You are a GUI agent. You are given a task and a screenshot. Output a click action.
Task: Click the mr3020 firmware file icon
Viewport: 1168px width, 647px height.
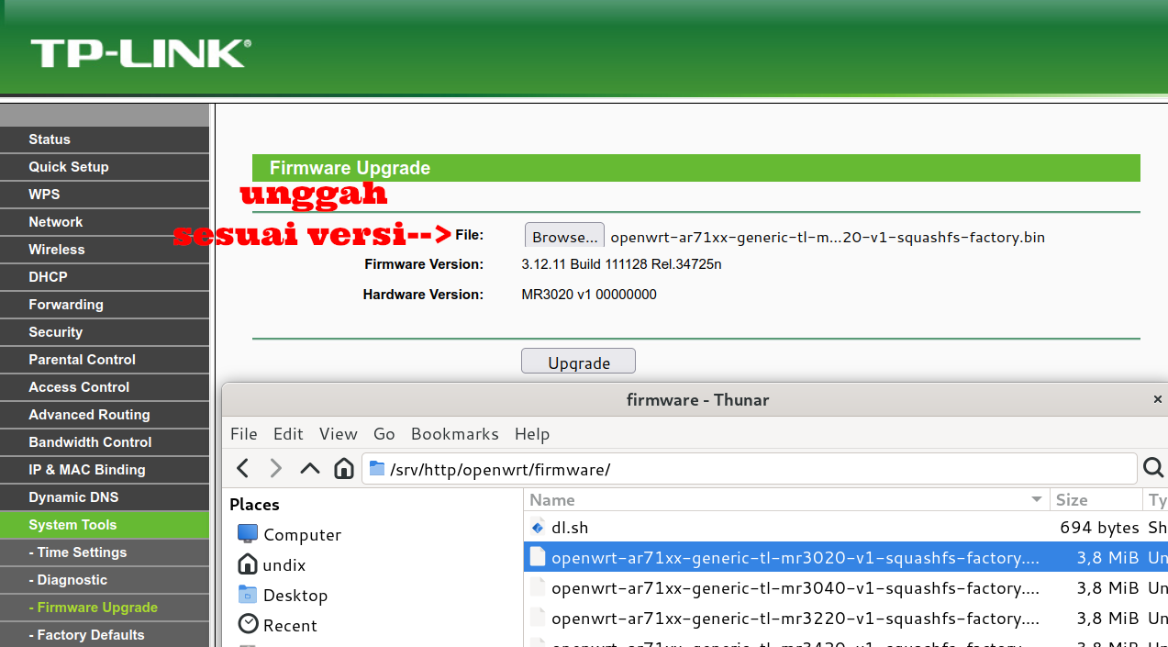[x=538, y=557]
